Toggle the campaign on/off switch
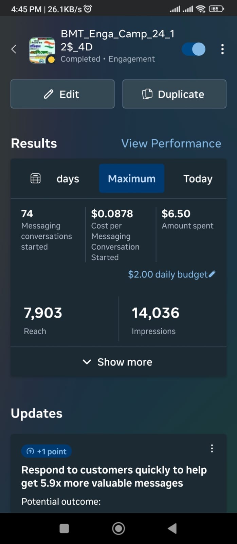Image resolution: width=237 pixels, height=544 pixels. coord(194,49)
